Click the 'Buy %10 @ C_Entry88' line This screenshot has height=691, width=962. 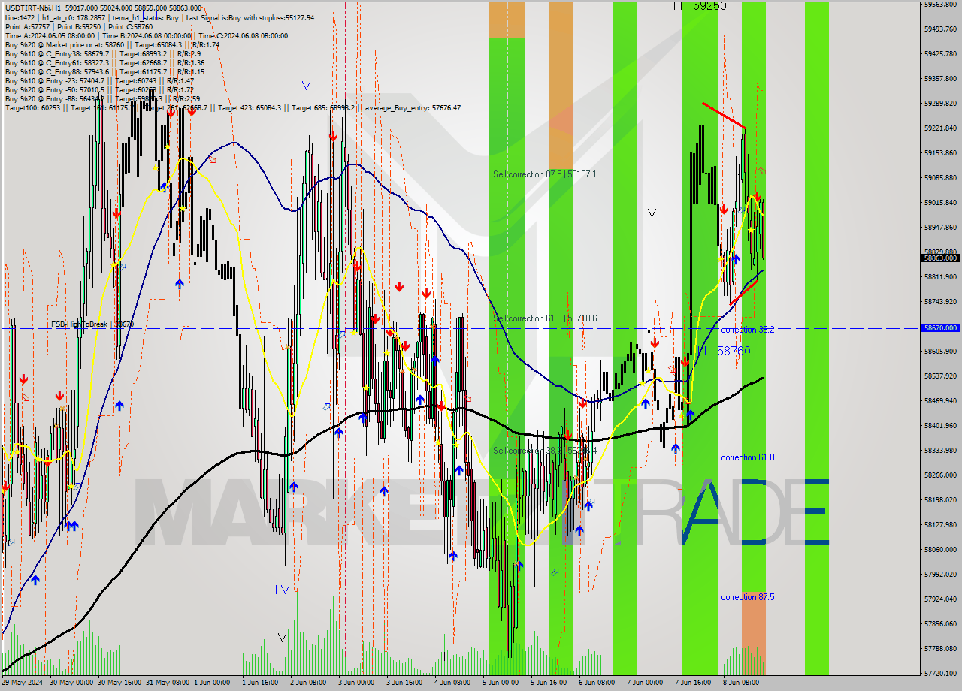[103, 71]
